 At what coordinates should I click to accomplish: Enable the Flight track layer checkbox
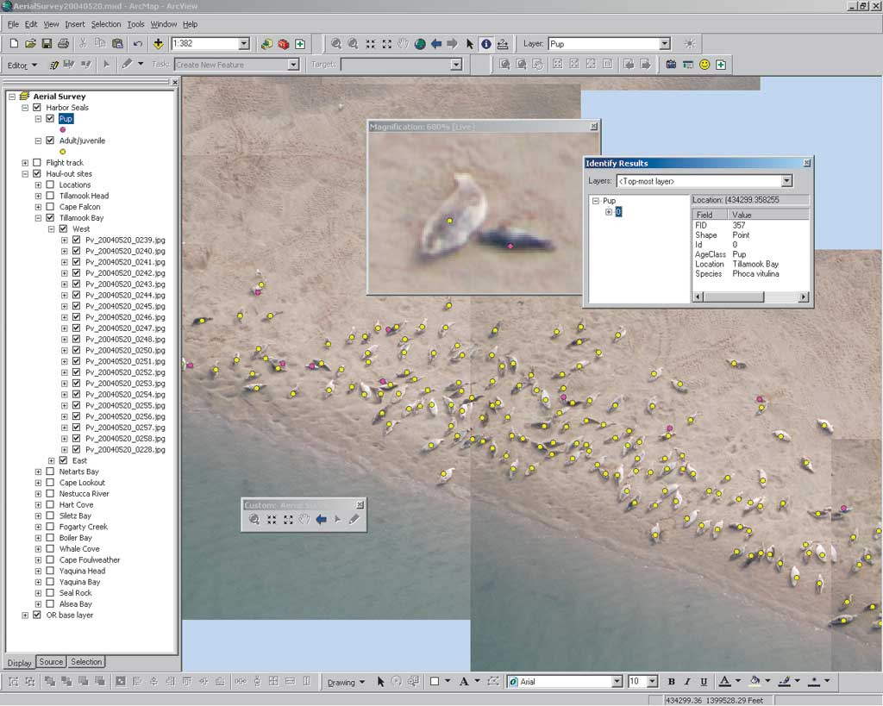[37, 163]
